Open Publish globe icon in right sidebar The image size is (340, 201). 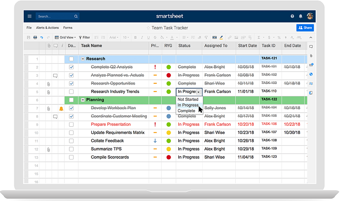coord(311,74)
